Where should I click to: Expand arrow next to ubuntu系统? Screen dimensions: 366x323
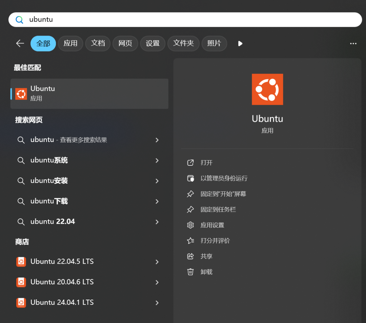coord(157,161)
